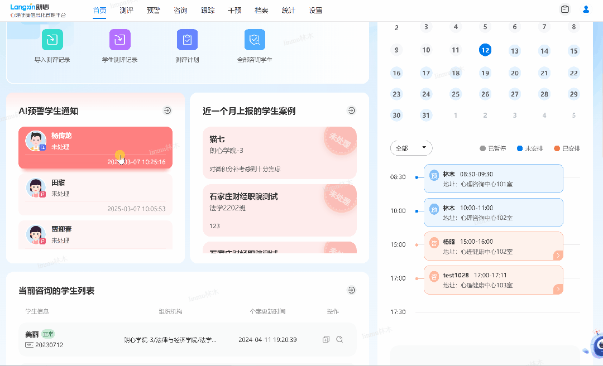
Task: Open the 档案 menu tab
Action: click(x=261, y=10)
